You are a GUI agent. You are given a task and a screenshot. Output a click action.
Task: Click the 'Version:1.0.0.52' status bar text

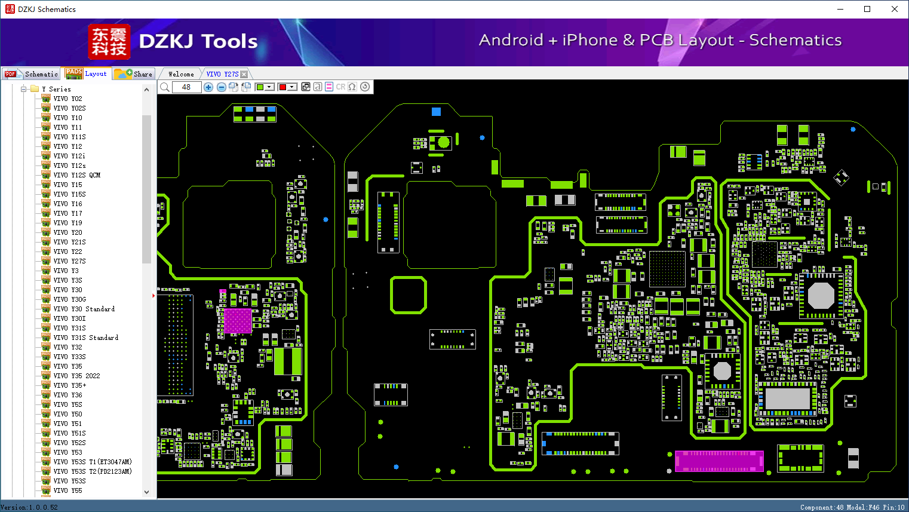tap(29, 507)
